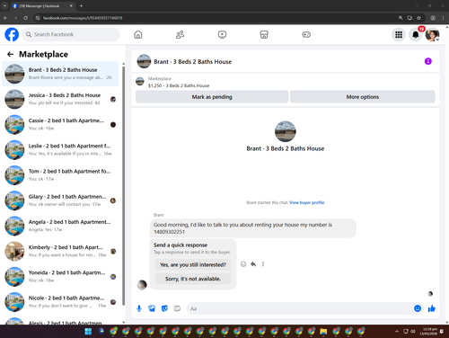Viewport: 449px width, 338px height.
Task: Select Jessica - 3 Beds 2 Baths conversation
Action: click(60, 99)
